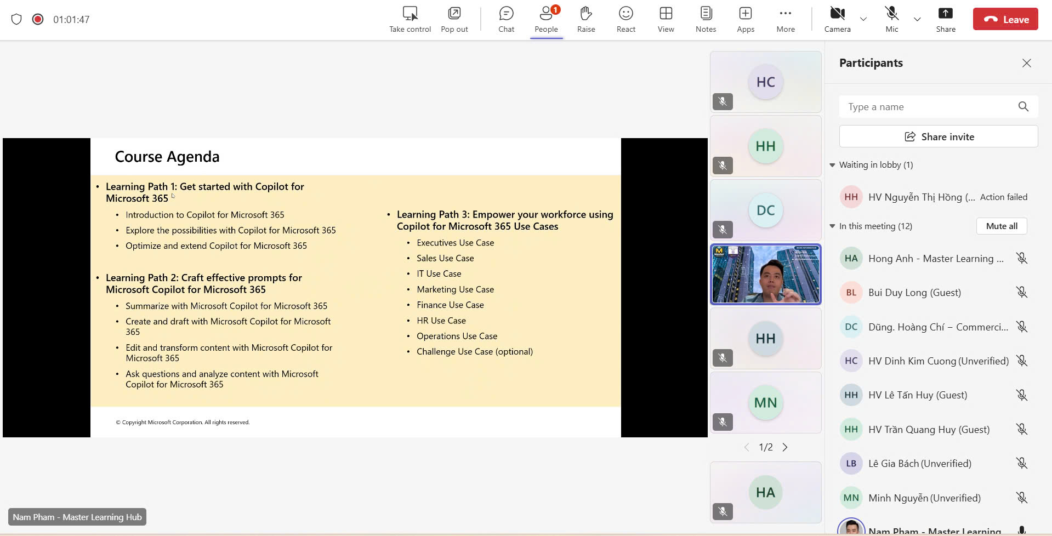This screenshot has width=1052, height=536.
Task: Select the HC video tile
Action: [766, 82]
